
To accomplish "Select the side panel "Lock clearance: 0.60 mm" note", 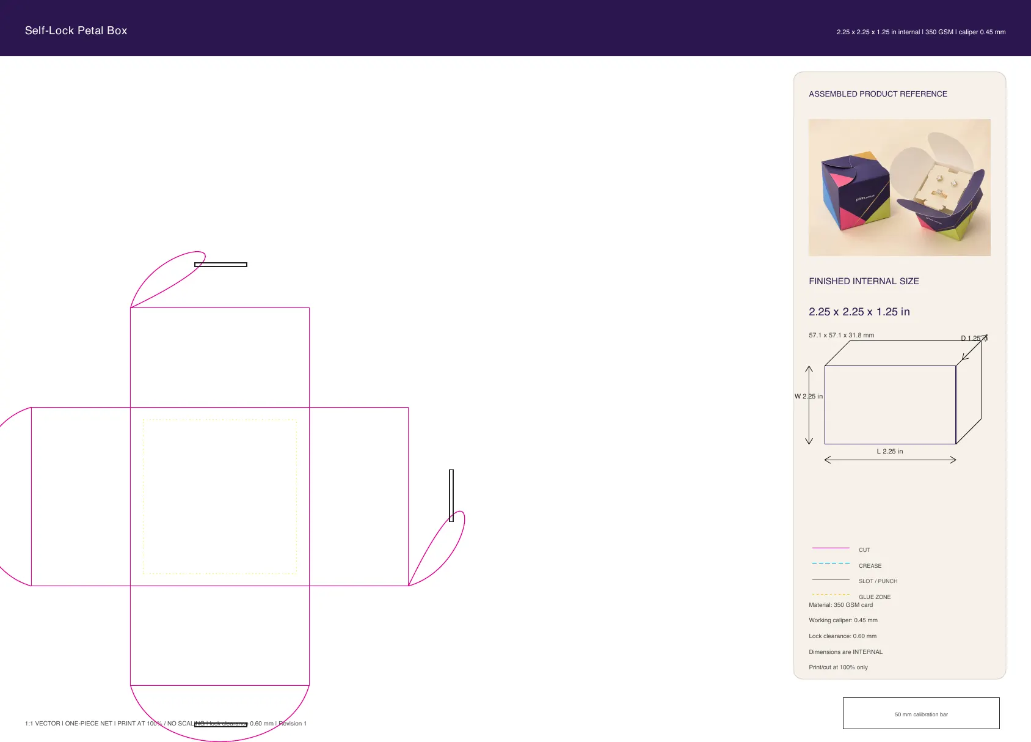I will (843, 636).
